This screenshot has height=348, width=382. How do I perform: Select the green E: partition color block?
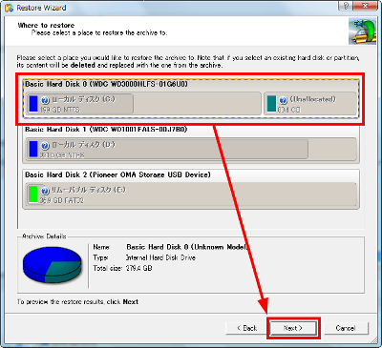33,194
